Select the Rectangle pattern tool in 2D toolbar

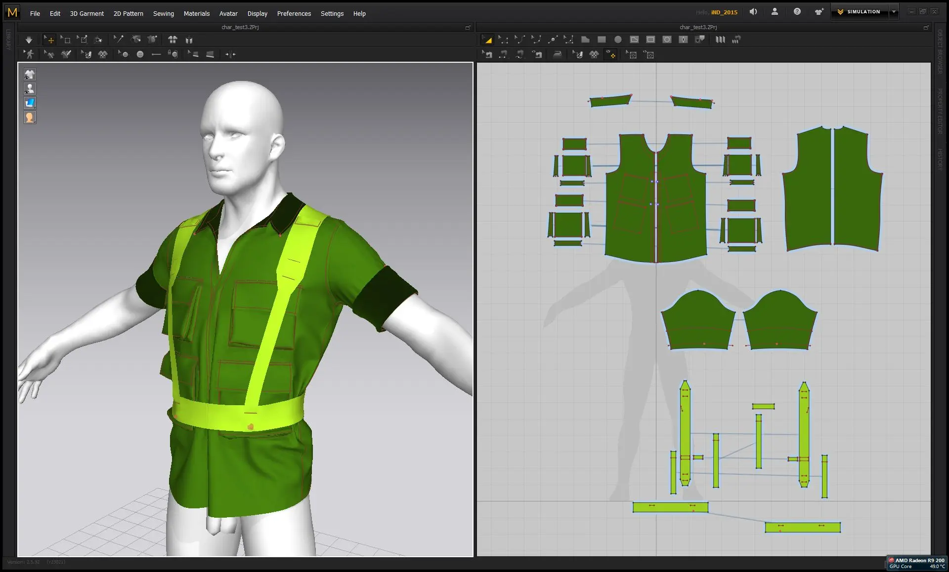(x=602, y=39)
